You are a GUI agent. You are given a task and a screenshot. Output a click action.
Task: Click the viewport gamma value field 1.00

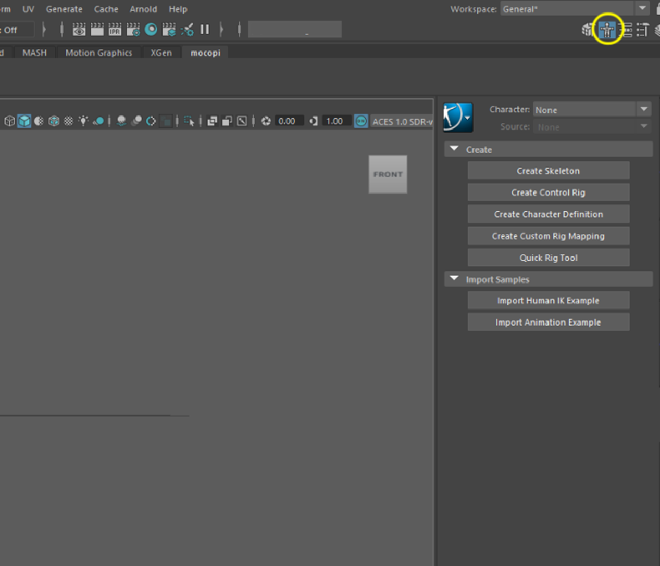(334, 121)
